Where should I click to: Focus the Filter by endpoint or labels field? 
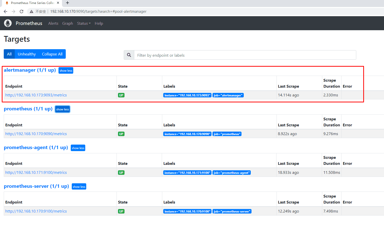pos(245,55)
